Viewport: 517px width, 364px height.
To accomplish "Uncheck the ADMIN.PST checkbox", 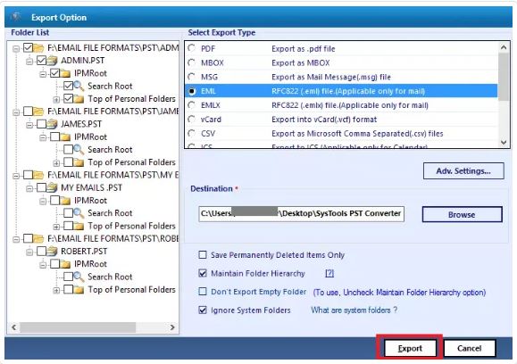I will click(42, 61).
